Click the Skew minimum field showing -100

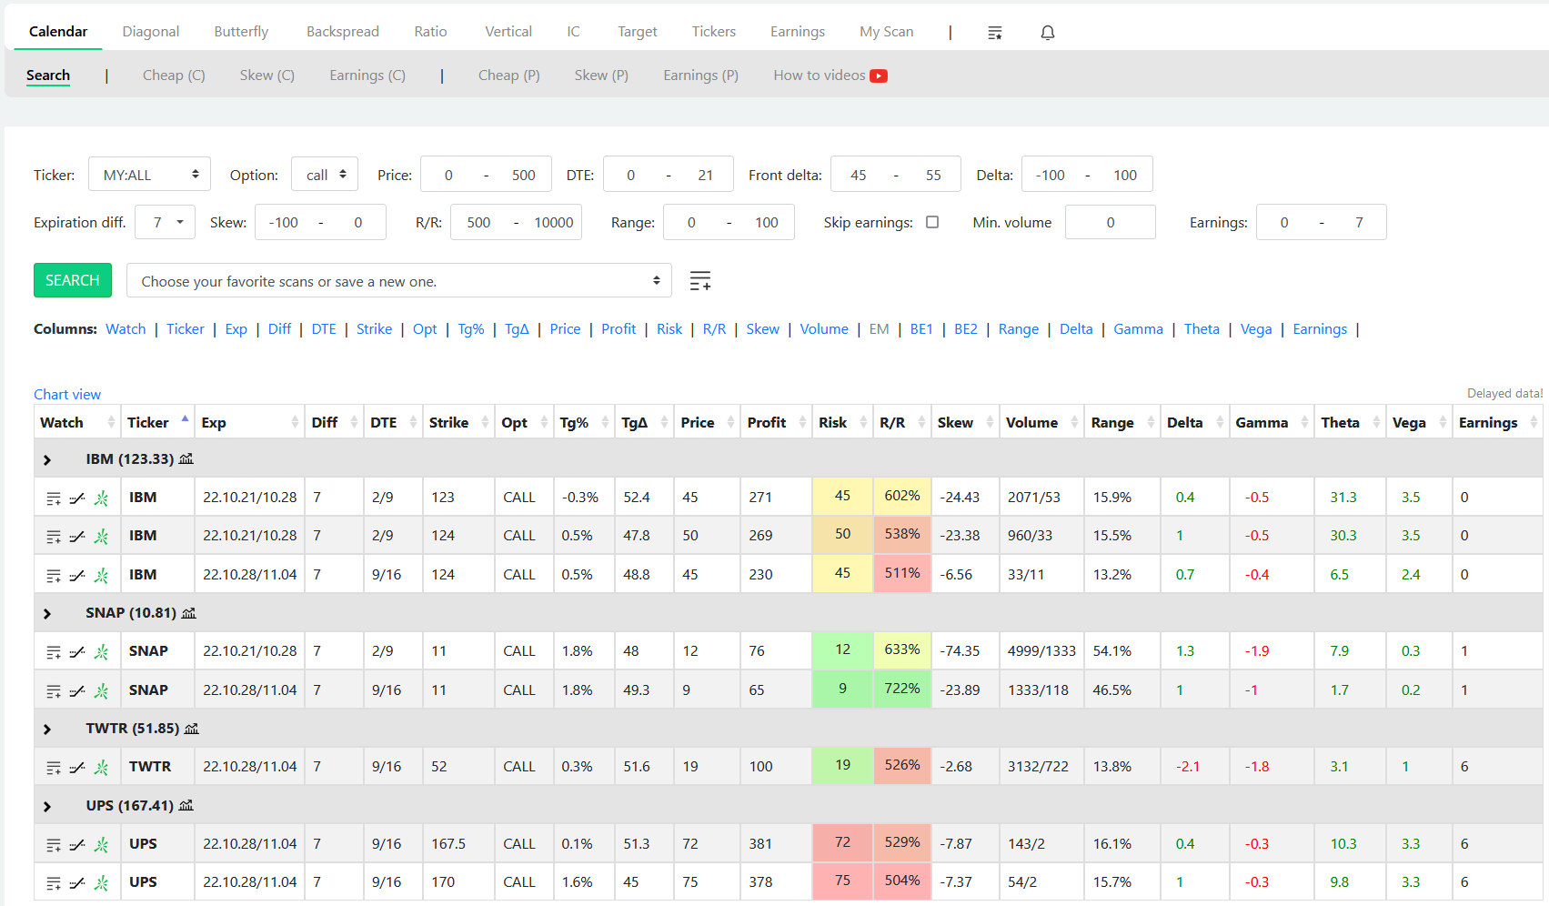tap(284, 222)
